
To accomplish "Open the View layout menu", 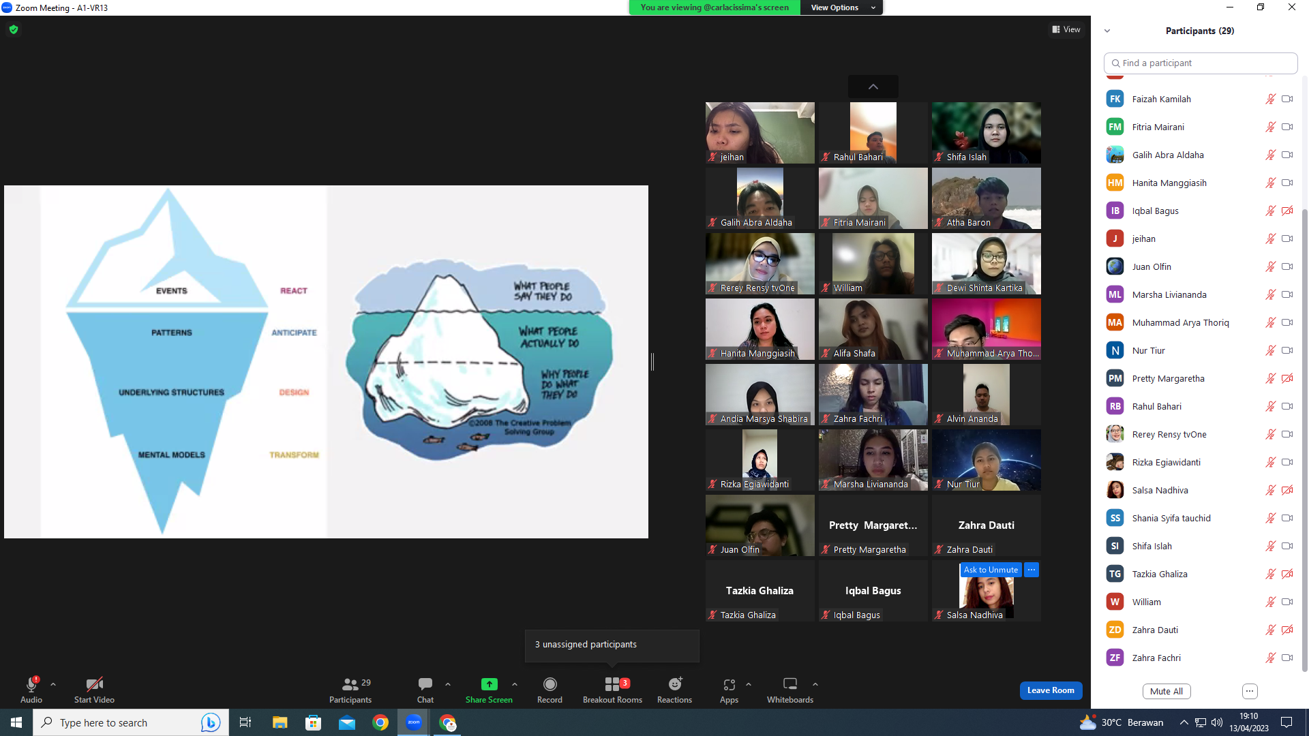I will 1066,29.
